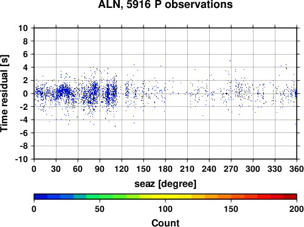The image size is (304, 227).
Task: Click the plot title 'ALN, 5916 P observations'
Action: coord(165,4)
